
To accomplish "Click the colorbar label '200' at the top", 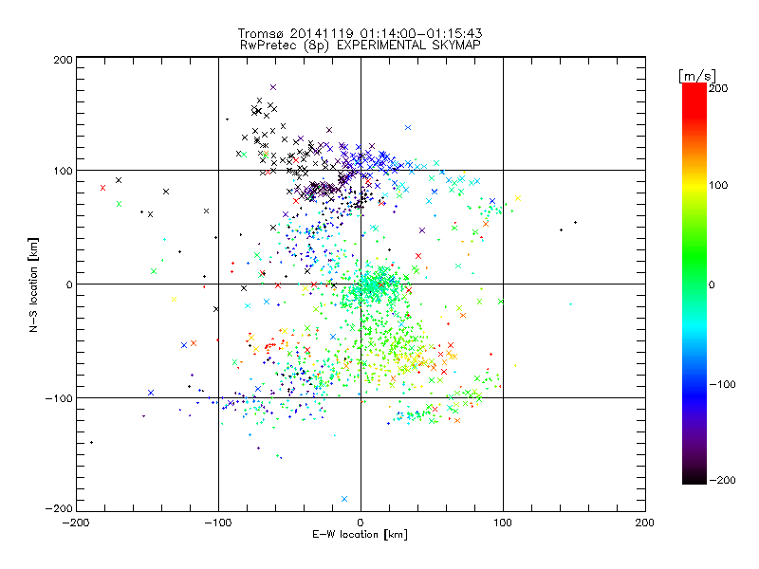I will coord(718,88).
